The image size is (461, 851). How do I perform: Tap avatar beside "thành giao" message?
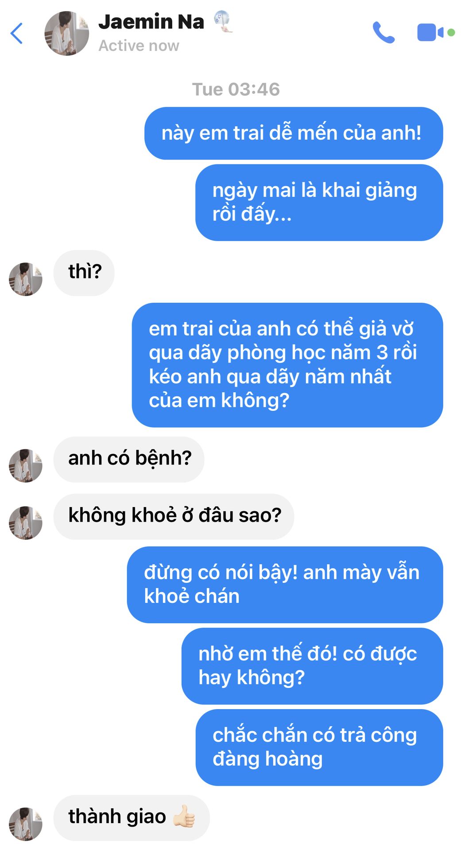(26, 824)
